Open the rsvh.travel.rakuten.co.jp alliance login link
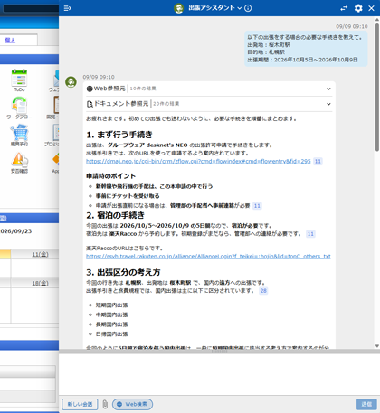 tap(208, 257)
